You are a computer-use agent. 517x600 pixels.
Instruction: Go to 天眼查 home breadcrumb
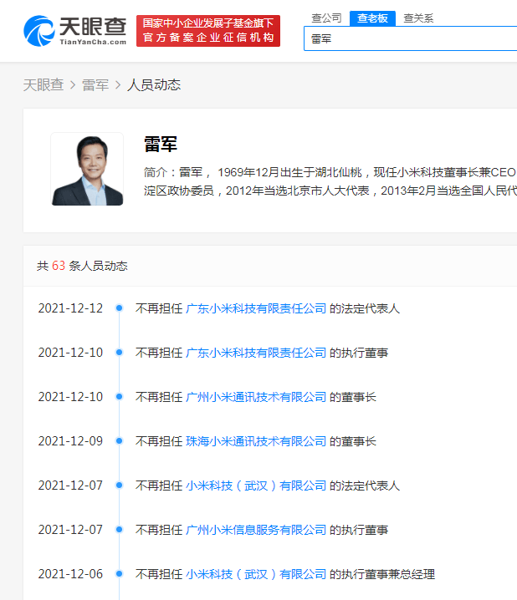tap(43, 84)
